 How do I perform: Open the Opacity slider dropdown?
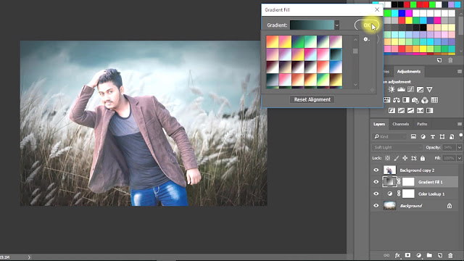tap(459, 147)
